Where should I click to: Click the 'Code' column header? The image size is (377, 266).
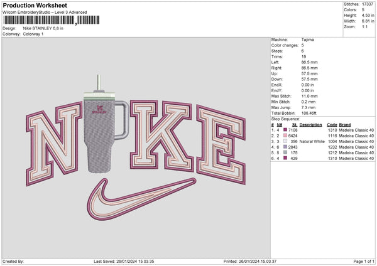click(x=332, y=125)
